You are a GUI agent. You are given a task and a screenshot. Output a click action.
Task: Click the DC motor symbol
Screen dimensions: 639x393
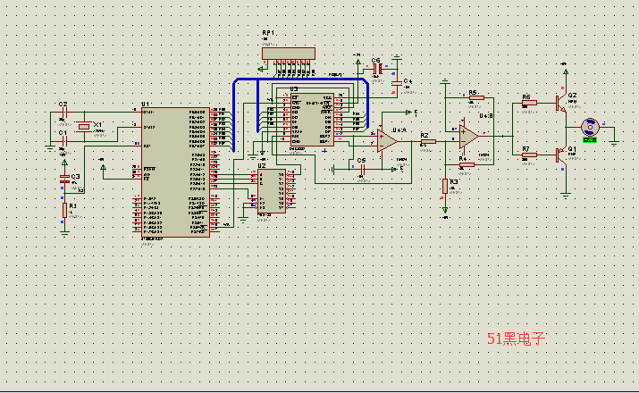tap(590, 127)
